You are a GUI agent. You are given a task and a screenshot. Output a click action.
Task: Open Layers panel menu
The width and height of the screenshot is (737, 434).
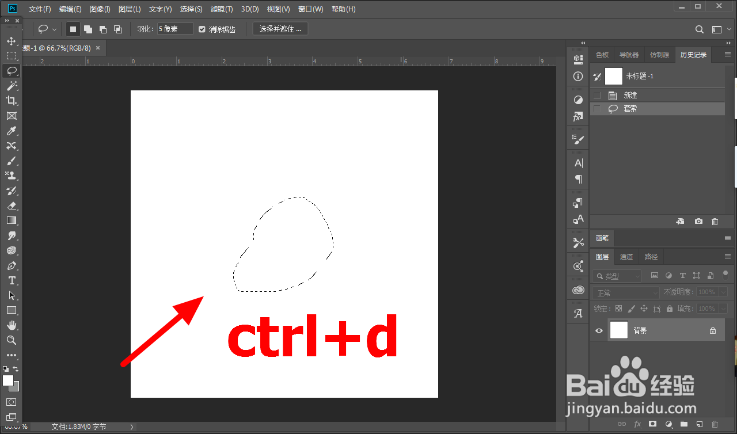[x=727, y=257]
